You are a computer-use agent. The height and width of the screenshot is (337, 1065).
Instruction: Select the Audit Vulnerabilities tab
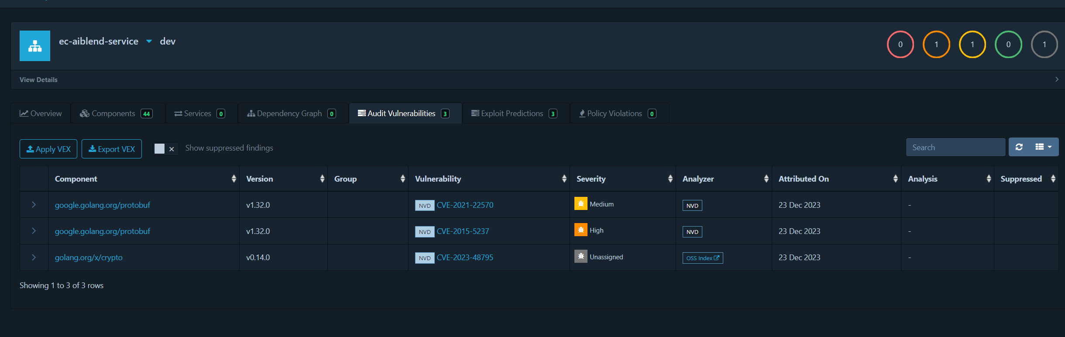(x=405, y=113)
